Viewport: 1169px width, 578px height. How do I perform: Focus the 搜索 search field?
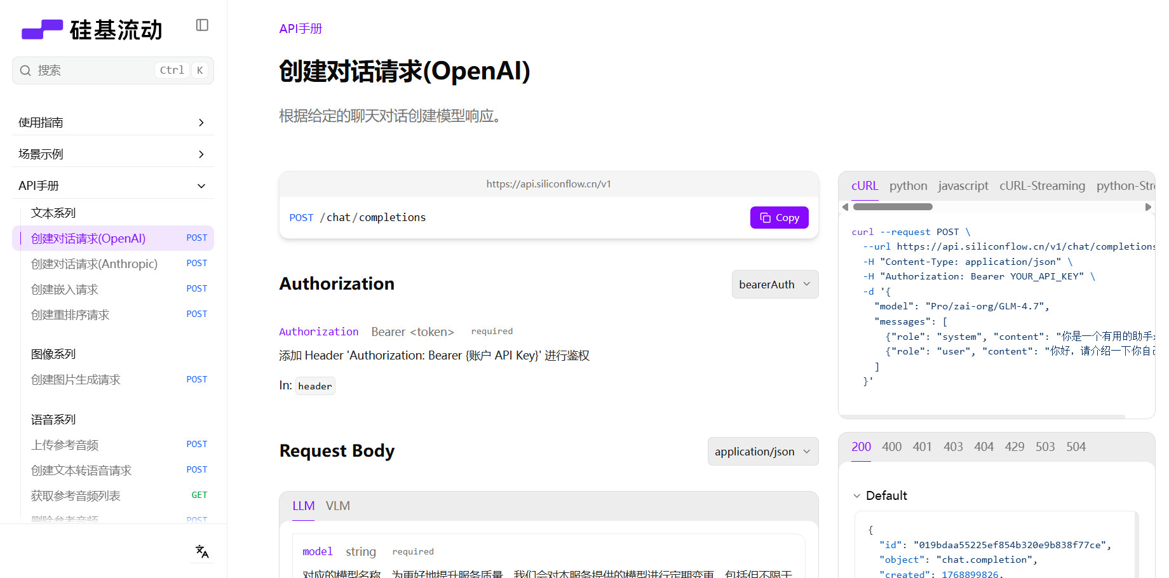(113, 71)
